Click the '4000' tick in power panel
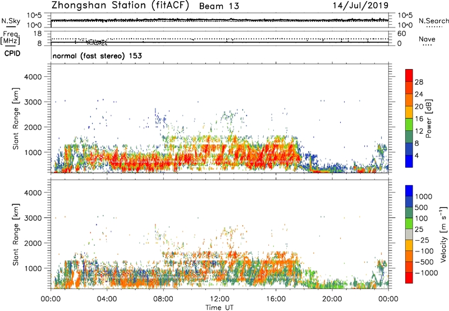 click(x=33, y=77)
